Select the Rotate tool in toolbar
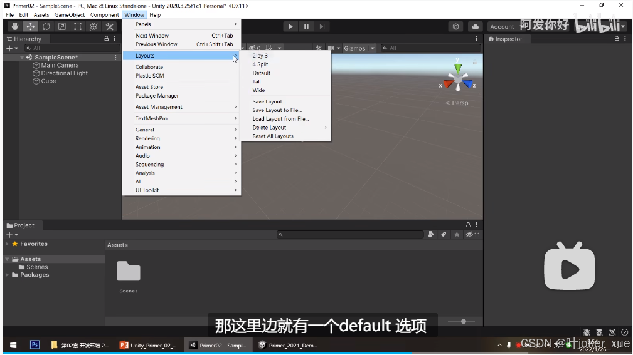 coord(46,26)
